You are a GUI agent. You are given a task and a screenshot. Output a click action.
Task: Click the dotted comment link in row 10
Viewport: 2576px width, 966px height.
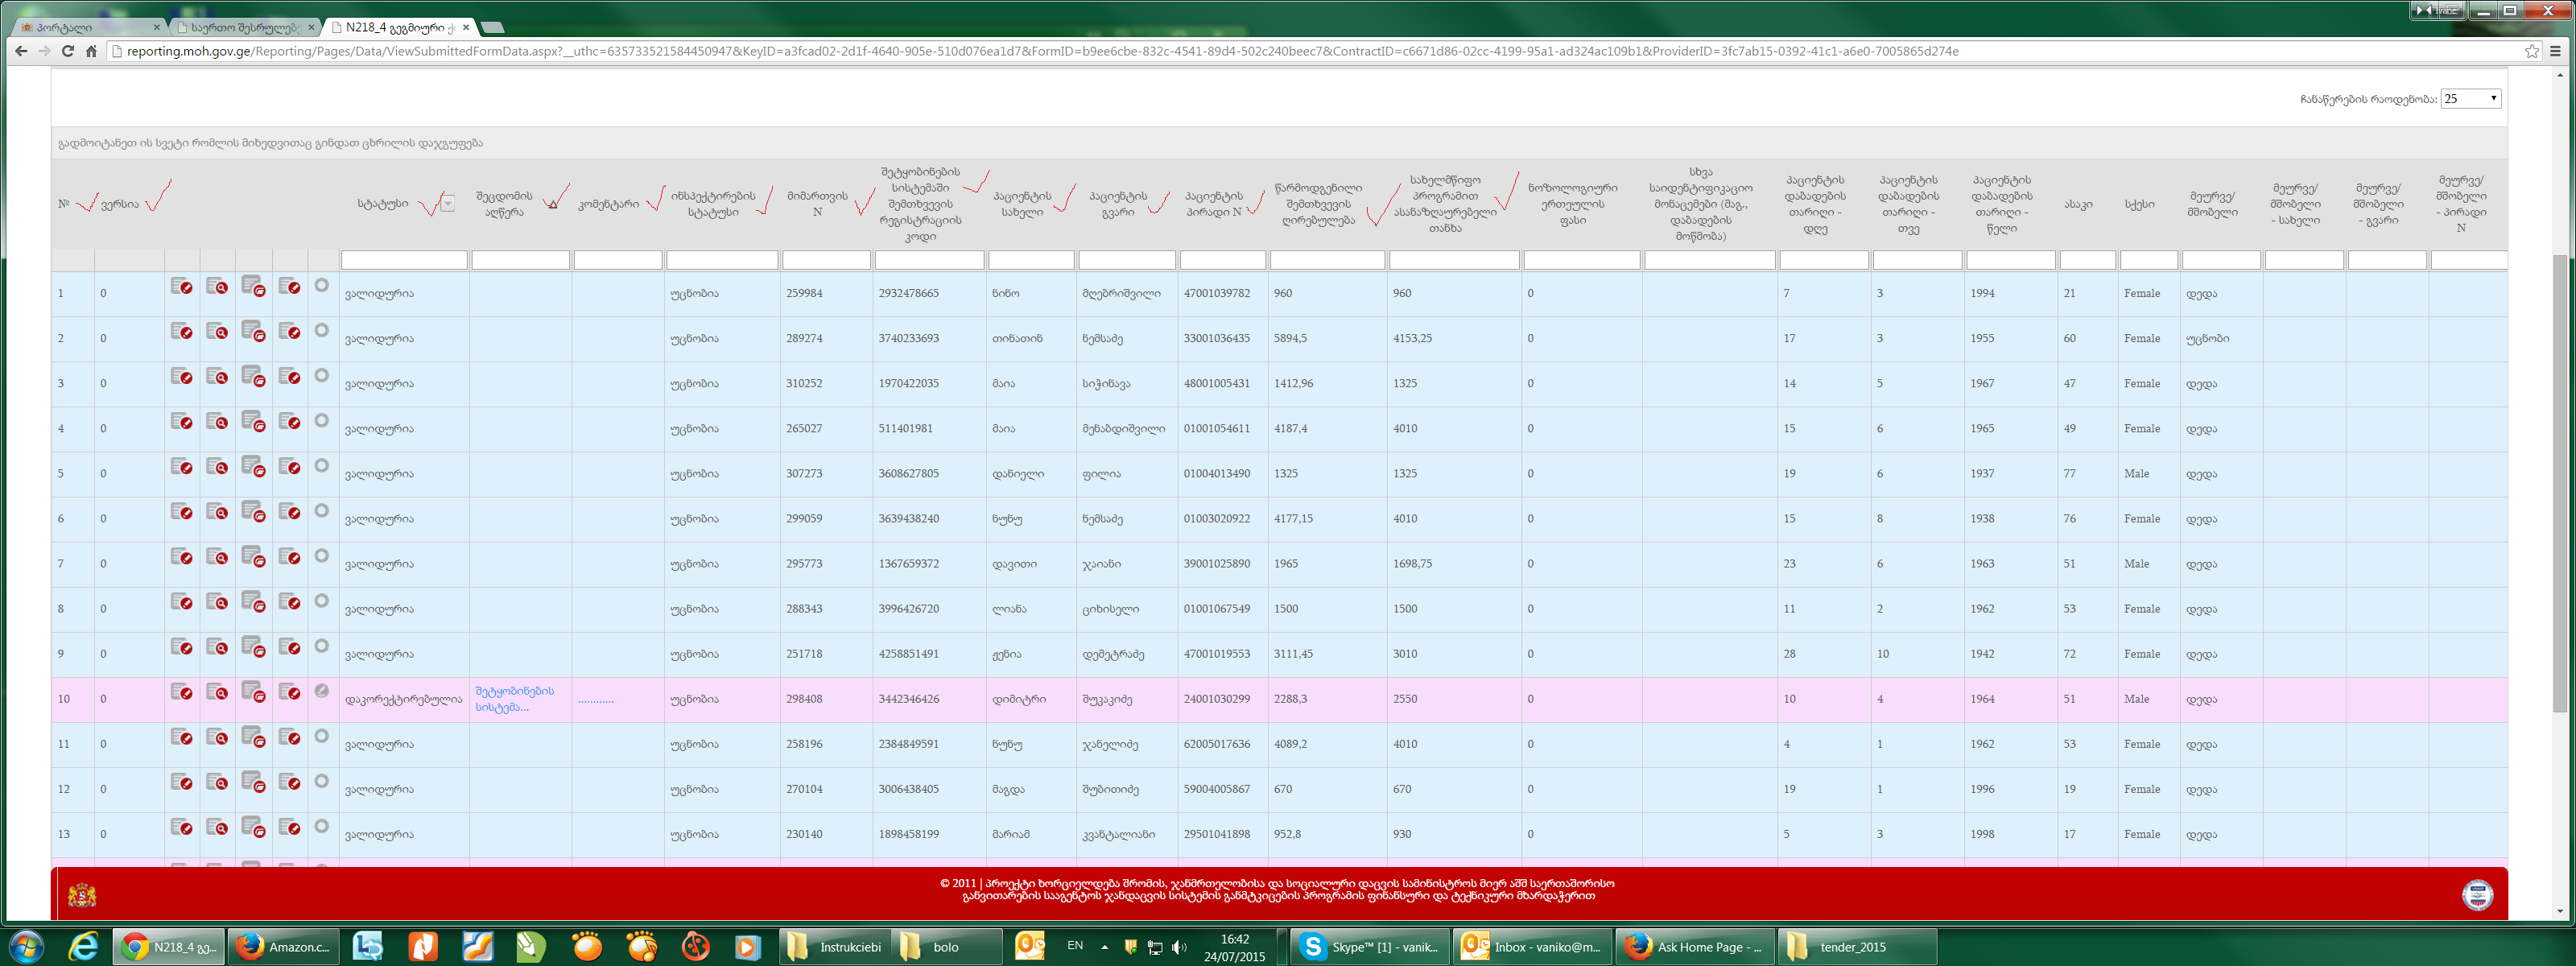[596, 700]
